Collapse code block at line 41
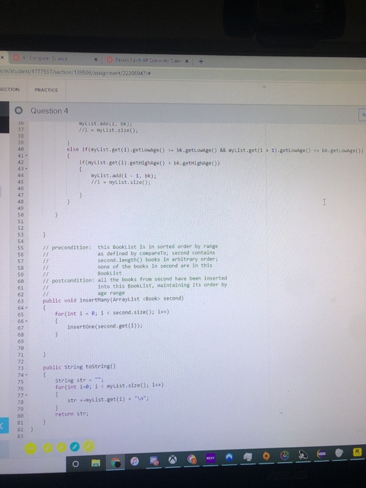This screenshot has width=366, height=488. [x=26, y=155]
